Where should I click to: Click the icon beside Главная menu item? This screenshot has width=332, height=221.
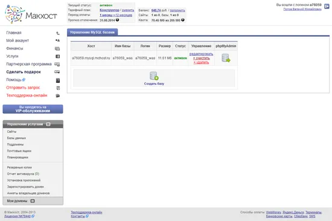(57, 33)
